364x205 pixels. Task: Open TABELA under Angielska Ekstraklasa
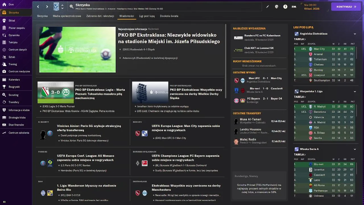(x=300, y=39)
